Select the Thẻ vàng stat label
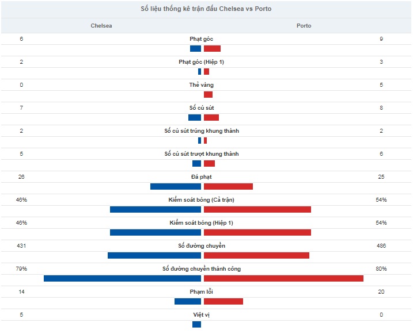The width and height of the screenshot is (413, 331). pos(201,85)
